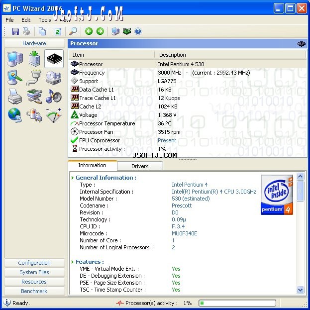Open the File menu
The height and width of the screenshot is (310, 310).
click(9, 20)
